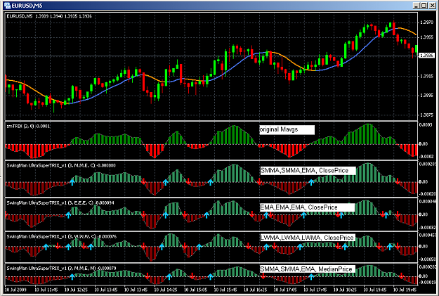Select the 'original Mavgs' text label

click(x=287, y=130)
